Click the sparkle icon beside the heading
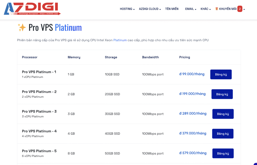257x165 pixels. coord(22,27)
